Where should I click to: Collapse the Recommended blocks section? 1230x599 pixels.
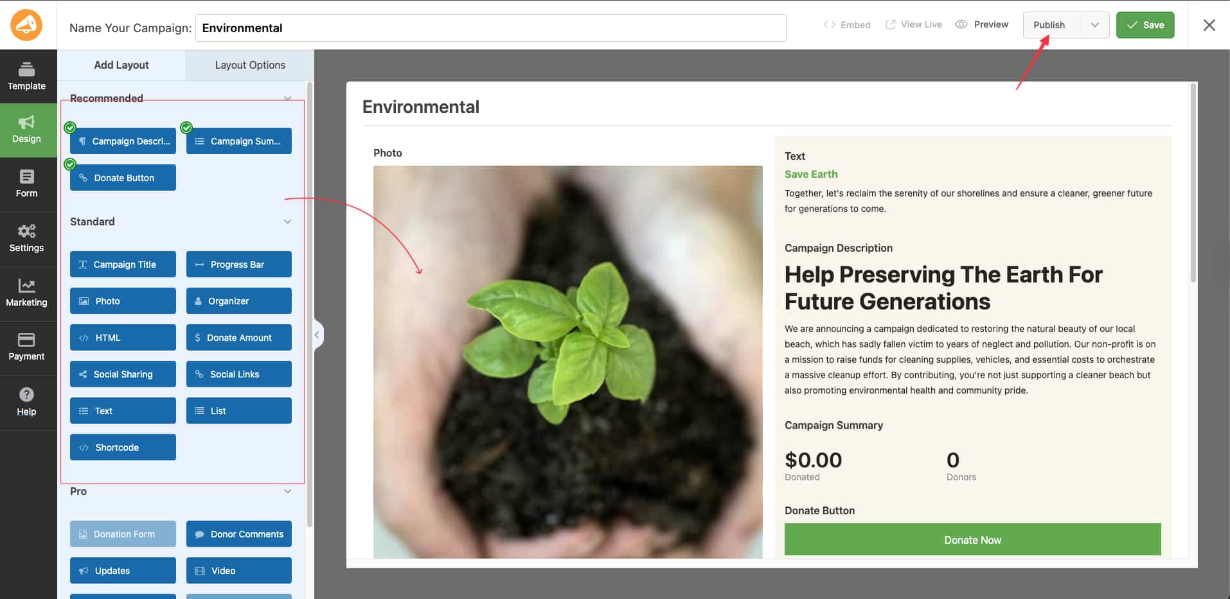coord(287,98)
